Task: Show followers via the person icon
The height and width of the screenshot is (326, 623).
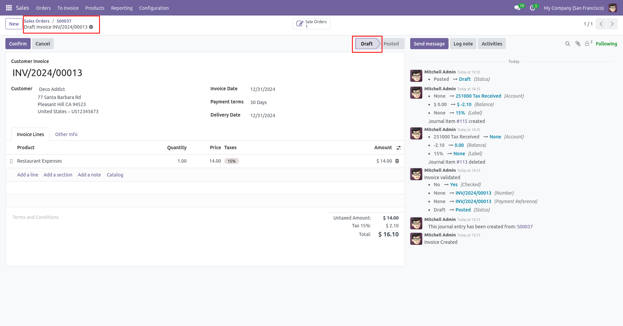Action: 588,43
